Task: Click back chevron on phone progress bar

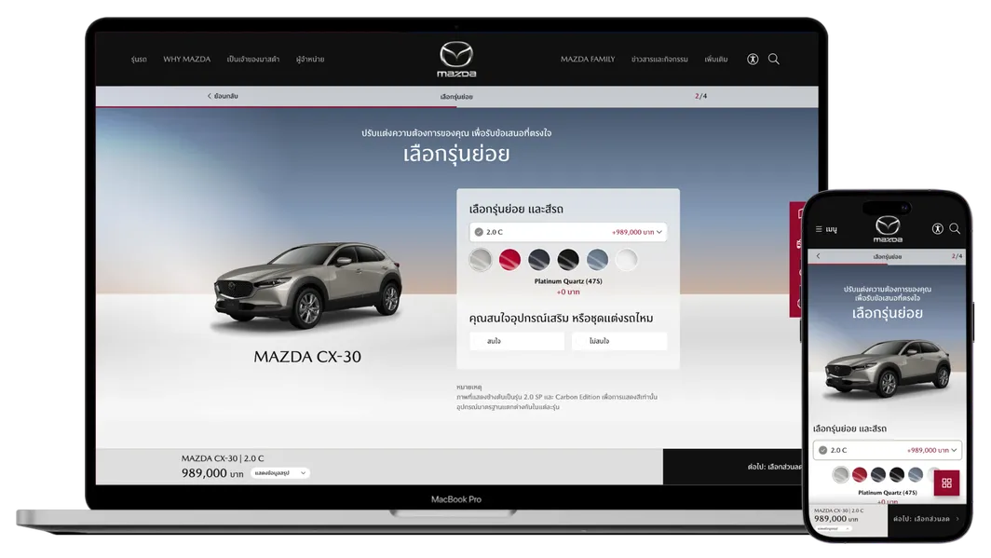Action: pyautogui.click(x=819, y=256)
